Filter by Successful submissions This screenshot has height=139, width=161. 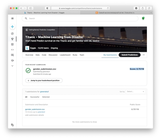(x=35, y=97)
